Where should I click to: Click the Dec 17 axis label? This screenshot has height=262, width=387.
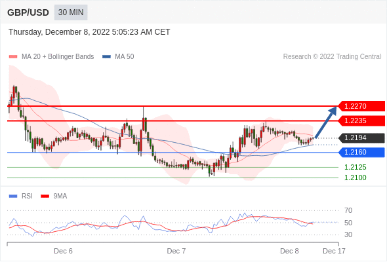(x=334, y=251)
